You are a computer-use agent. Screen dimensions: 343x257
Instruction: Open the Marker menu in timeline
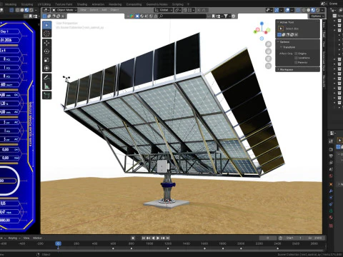37,238
